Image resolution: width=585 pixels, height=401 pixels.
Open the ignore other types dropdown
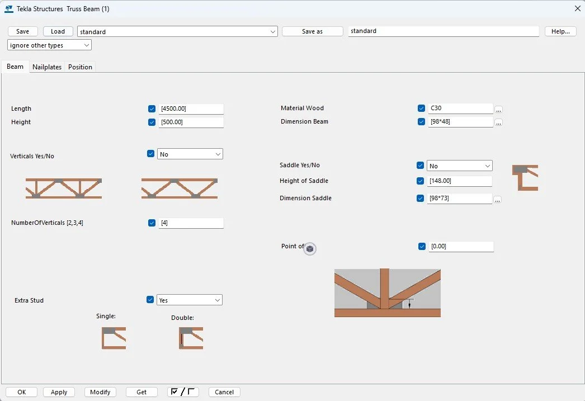49,45
